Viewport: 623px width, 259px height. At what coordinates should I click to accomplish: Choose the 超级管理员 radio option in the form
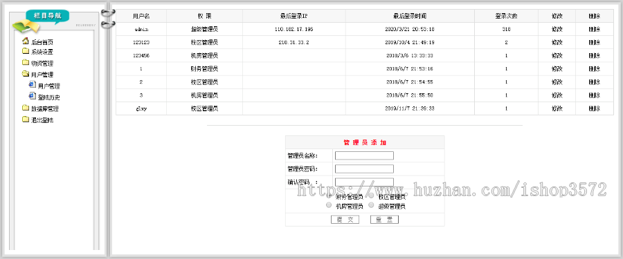click(x=371, y=205)
